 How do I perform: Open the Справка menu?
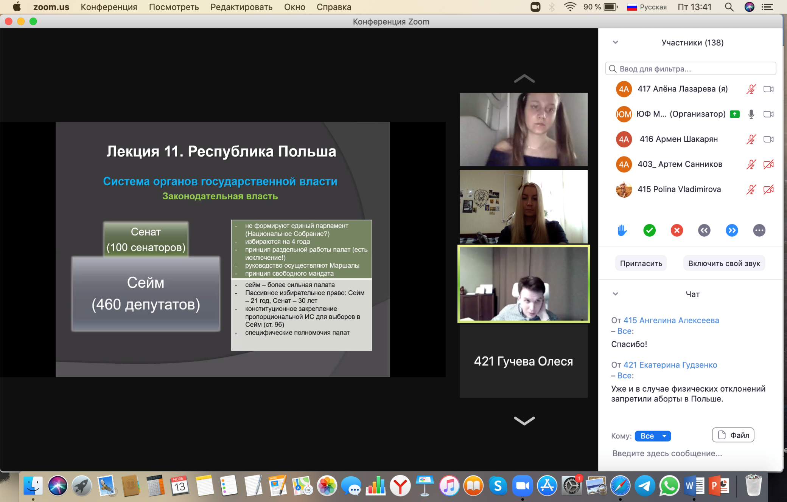[334, 7]
